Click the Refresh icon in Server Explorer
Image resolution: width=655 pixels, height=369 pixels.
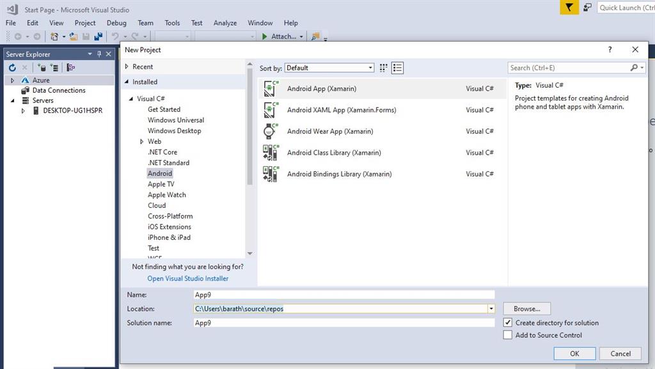12,67
